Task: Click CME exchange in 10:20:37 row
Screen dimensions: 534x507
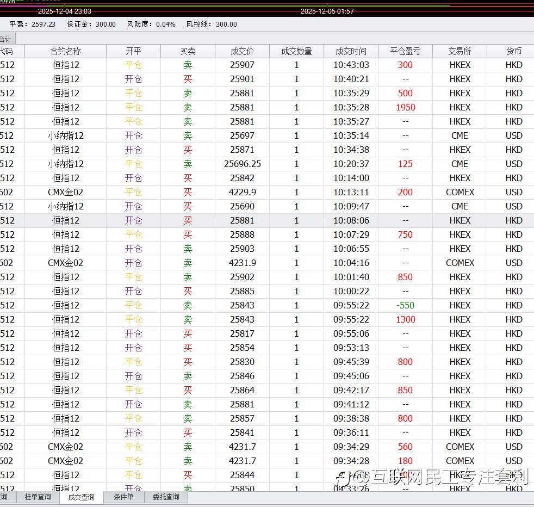Action: (x=460, y=164)
